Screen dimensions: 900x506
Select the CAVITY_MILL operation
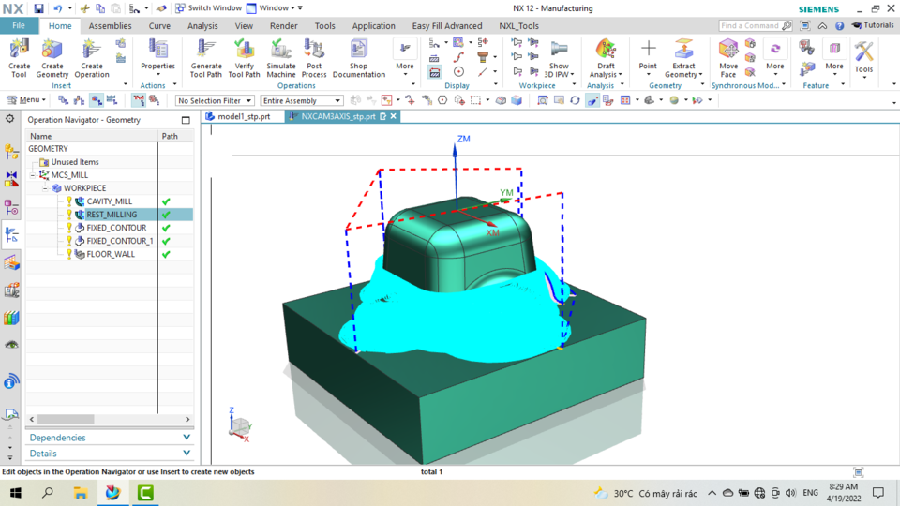(109, 201)
